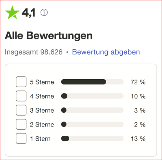Check the 5 Sterne filter checkbox
Image resolution: width=162 pixels, height=160 pixels.
[21, 82]
